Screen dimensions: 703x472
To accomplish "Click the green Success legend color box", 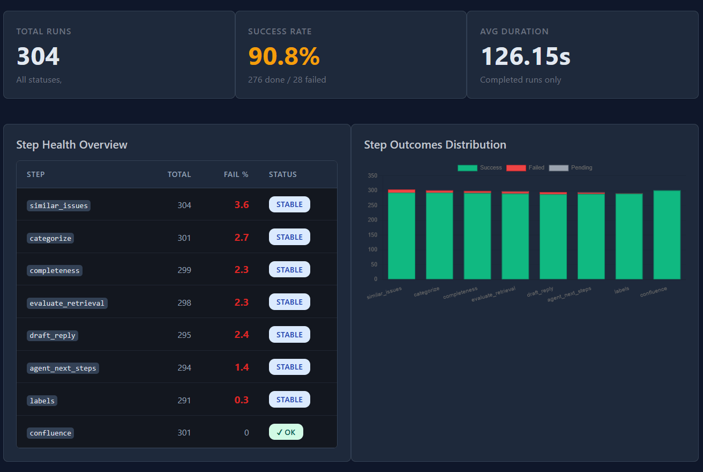I will (467, 168).
